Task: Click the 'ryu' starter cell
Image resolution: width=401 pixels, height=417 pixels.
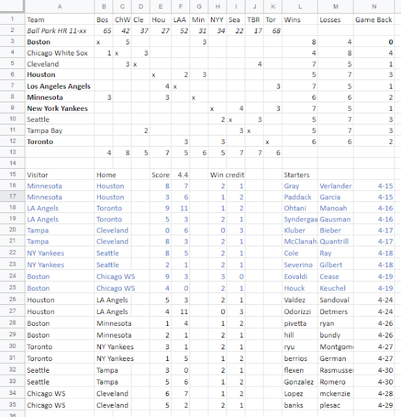Action: 299,347
